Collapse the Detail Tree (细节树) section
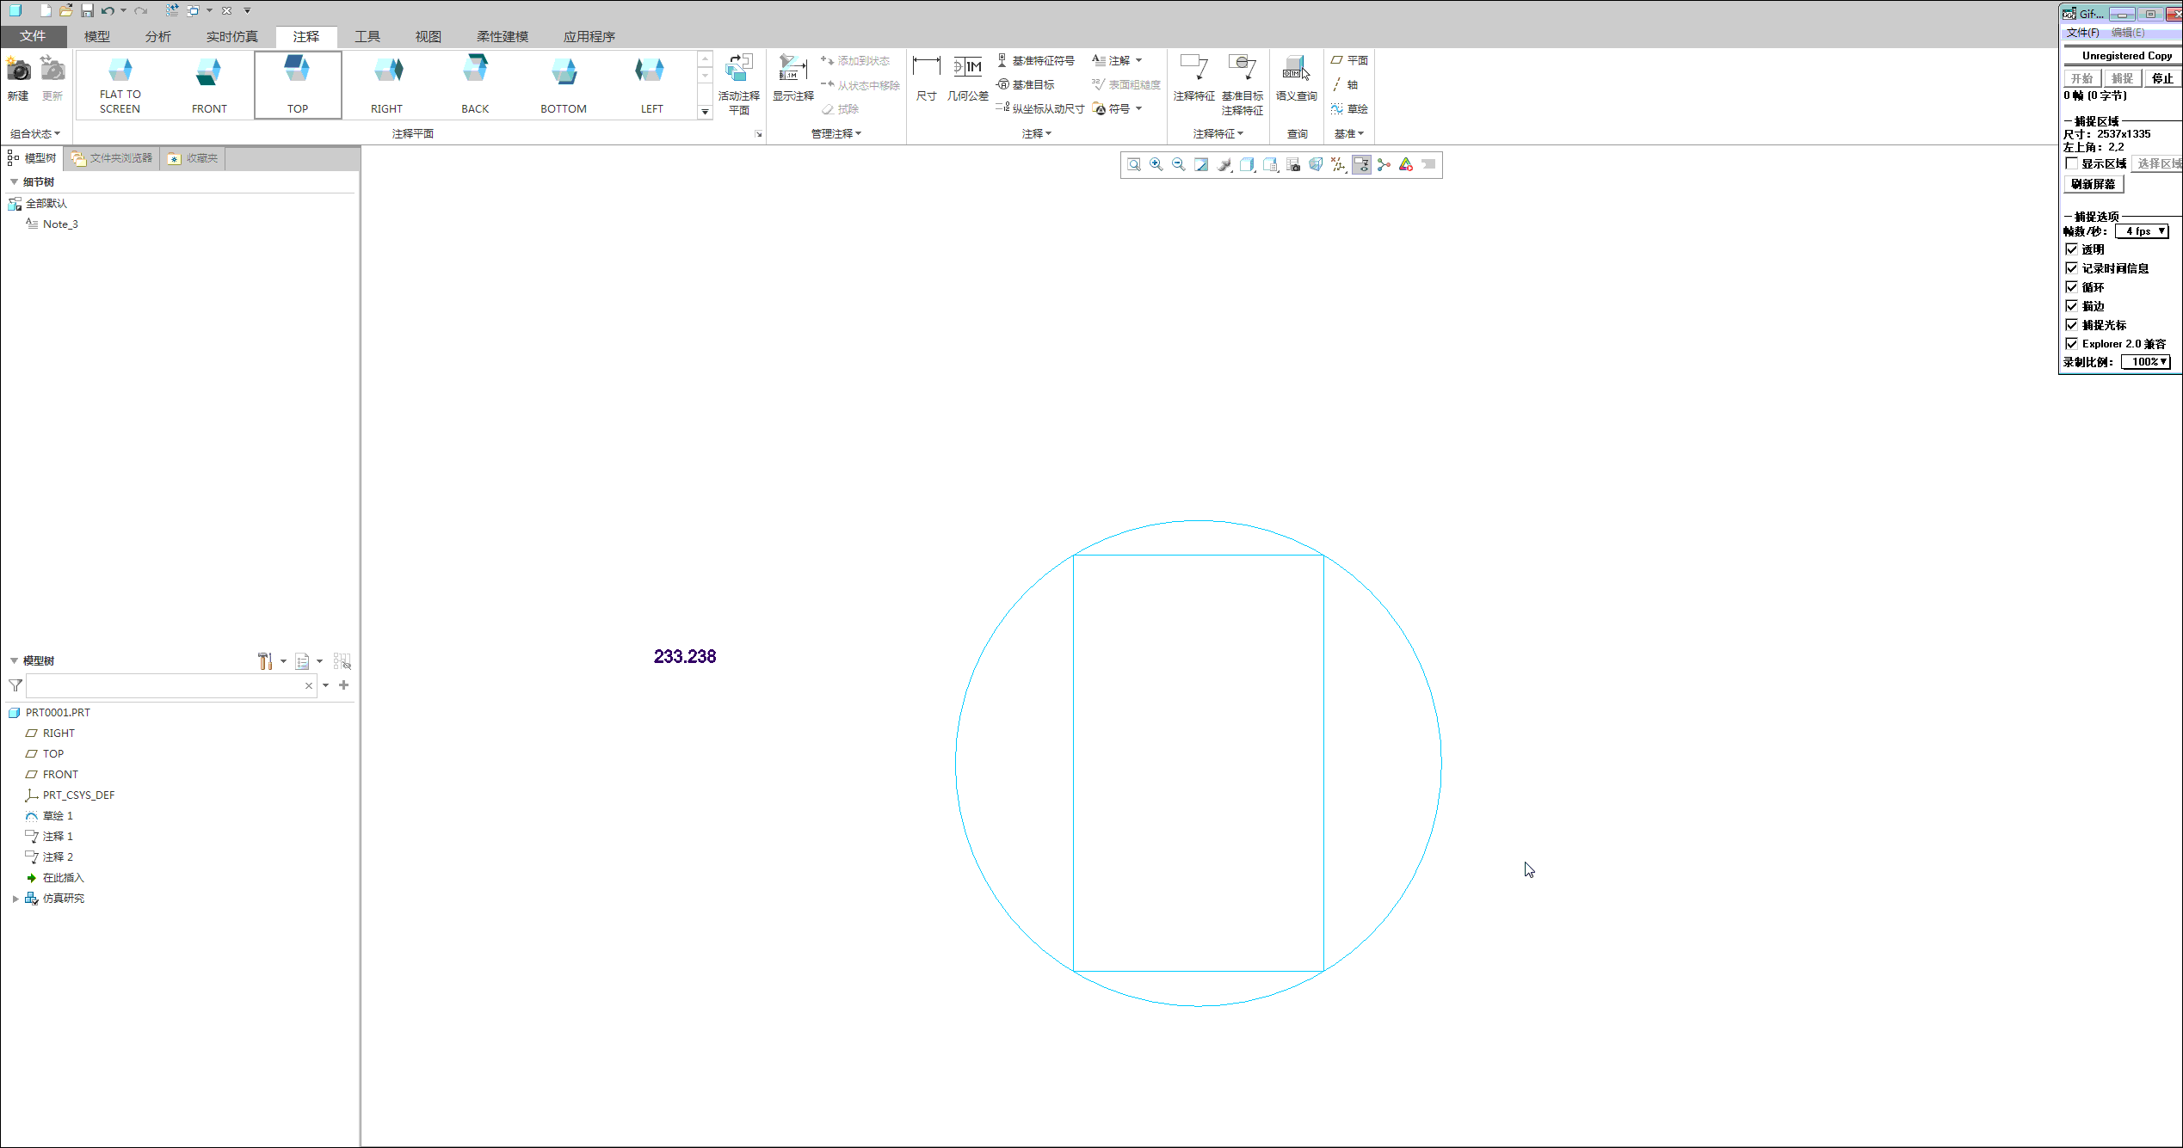 coord(14,181)
